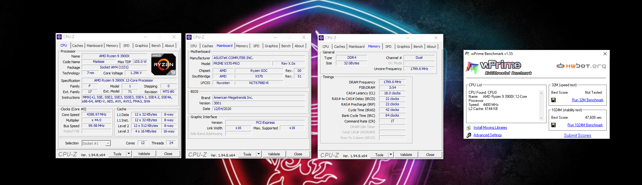
Task: Click the CPU List scroll down arrow
Action: (541, 118)
